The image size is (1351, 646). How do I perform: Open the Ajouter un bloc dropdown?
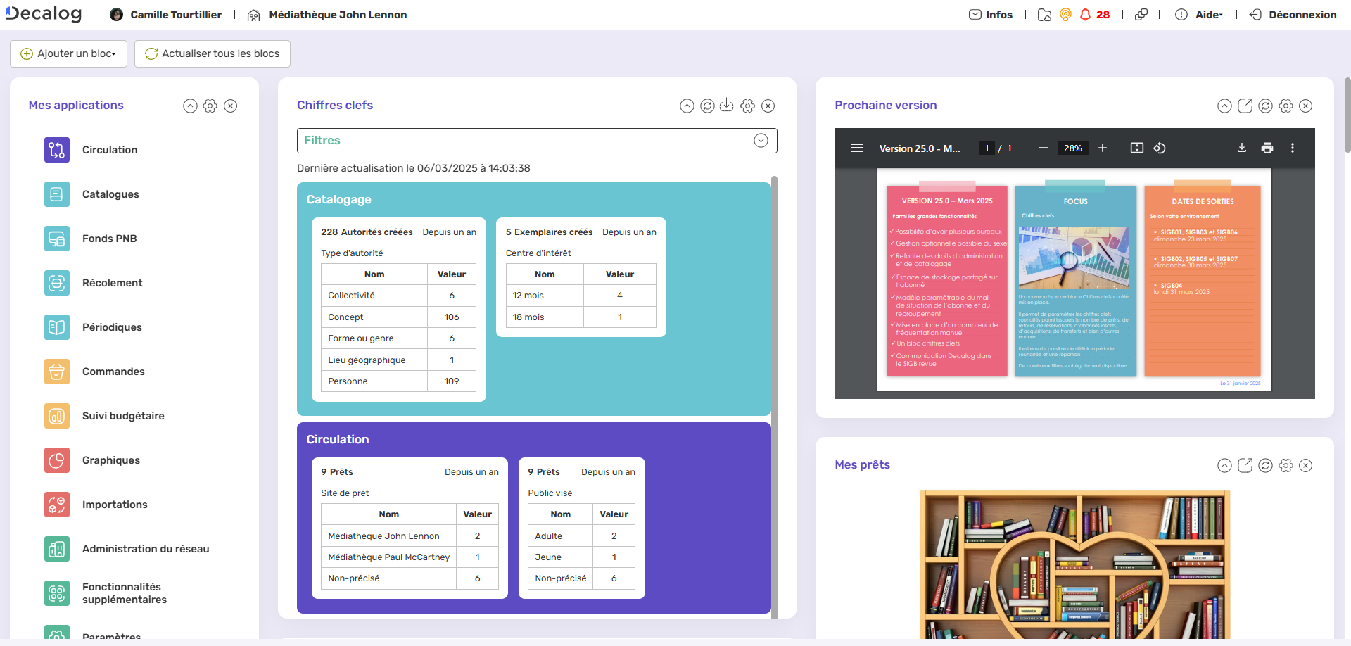68,53
